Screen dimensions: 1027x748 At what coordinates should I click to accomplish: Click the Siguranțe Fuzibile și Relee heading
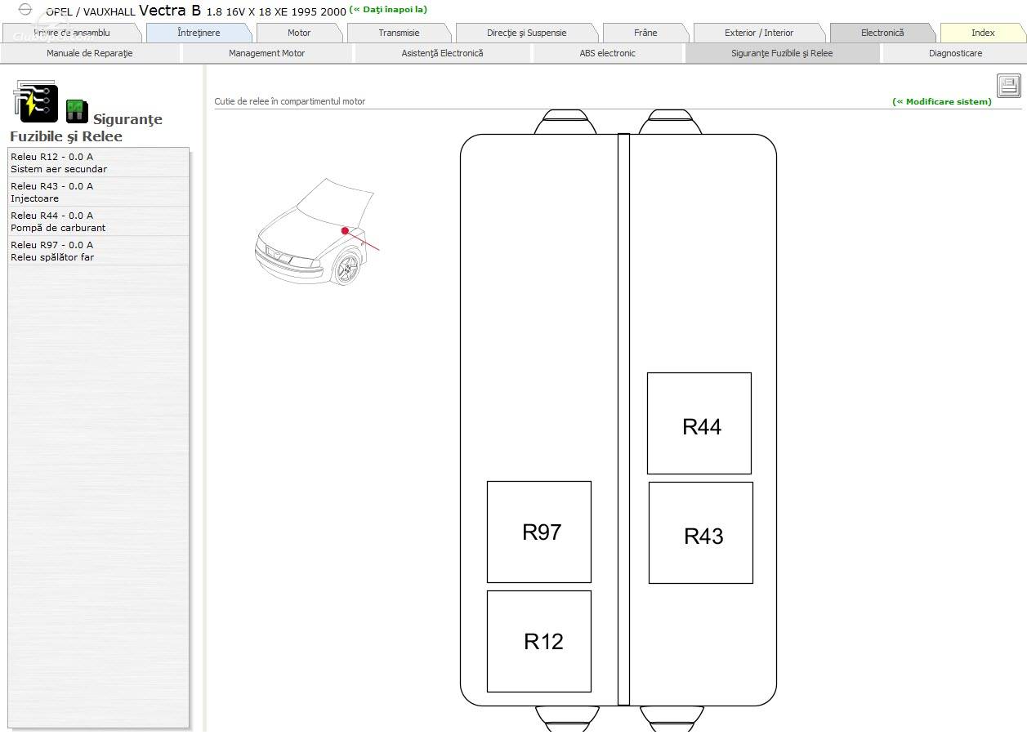(x=86, y=127)
